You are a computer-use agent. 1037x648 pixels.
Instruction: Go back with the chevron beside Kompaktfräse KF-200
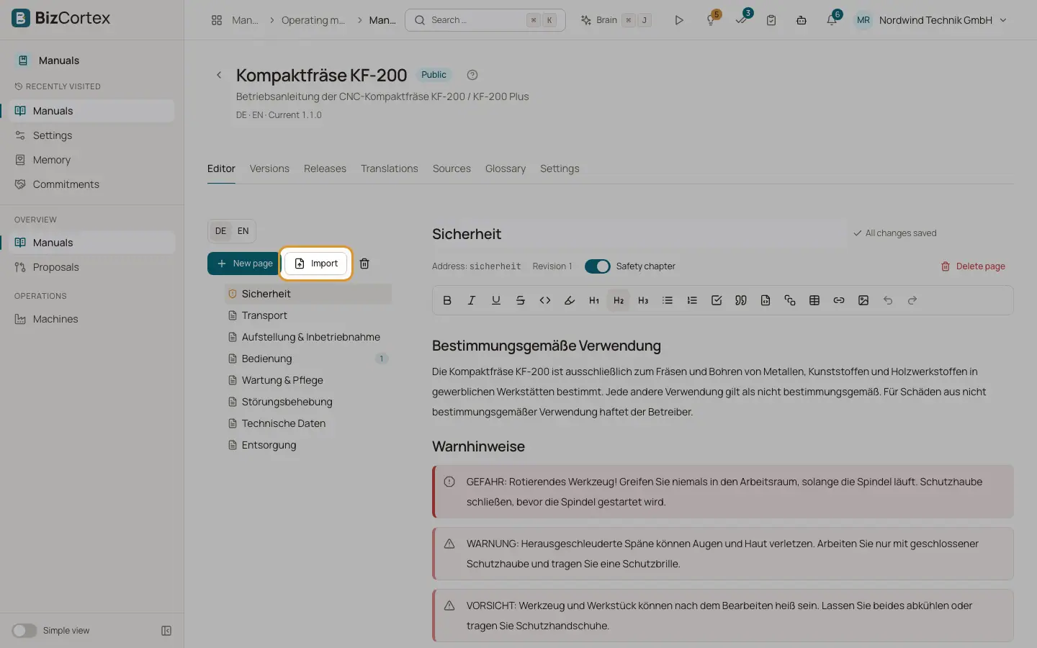click(219, 75)
